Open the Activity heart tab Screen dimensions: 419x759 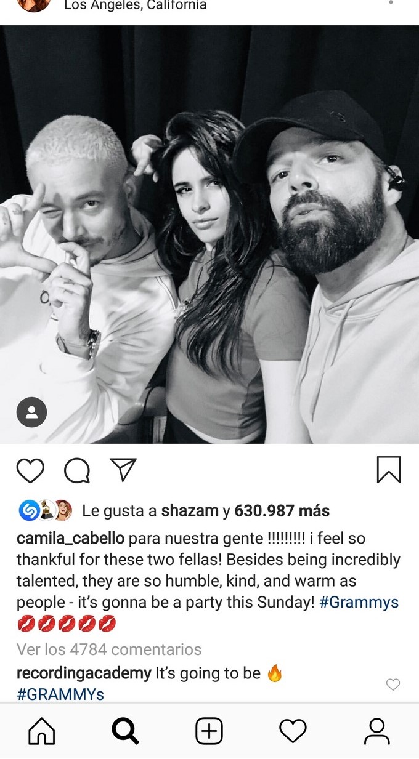[x=293, y=731]
